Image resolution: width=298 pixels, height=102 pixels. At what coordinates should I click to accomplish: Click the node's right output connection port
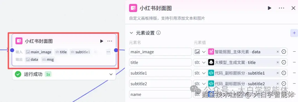point(116,50)
